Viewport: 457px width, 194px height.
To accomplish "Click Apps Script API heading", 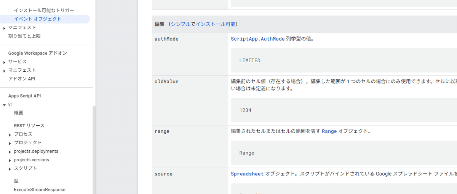I will tap(24, 96).
